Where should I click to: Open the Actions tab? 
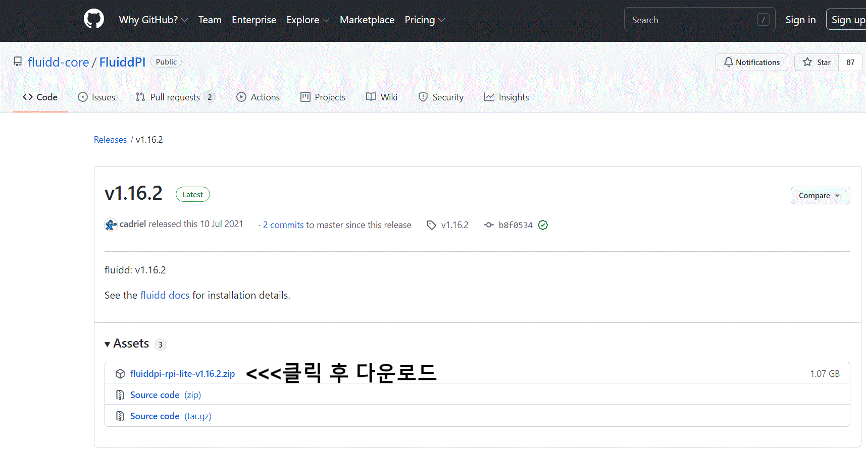pyautogui.click(x=258, y=97)
